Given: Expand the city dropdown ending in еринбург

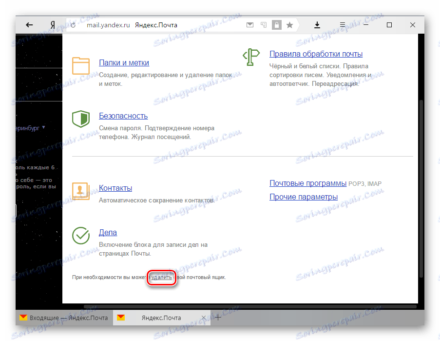Looking at the screenshot, I should [30, 128].
